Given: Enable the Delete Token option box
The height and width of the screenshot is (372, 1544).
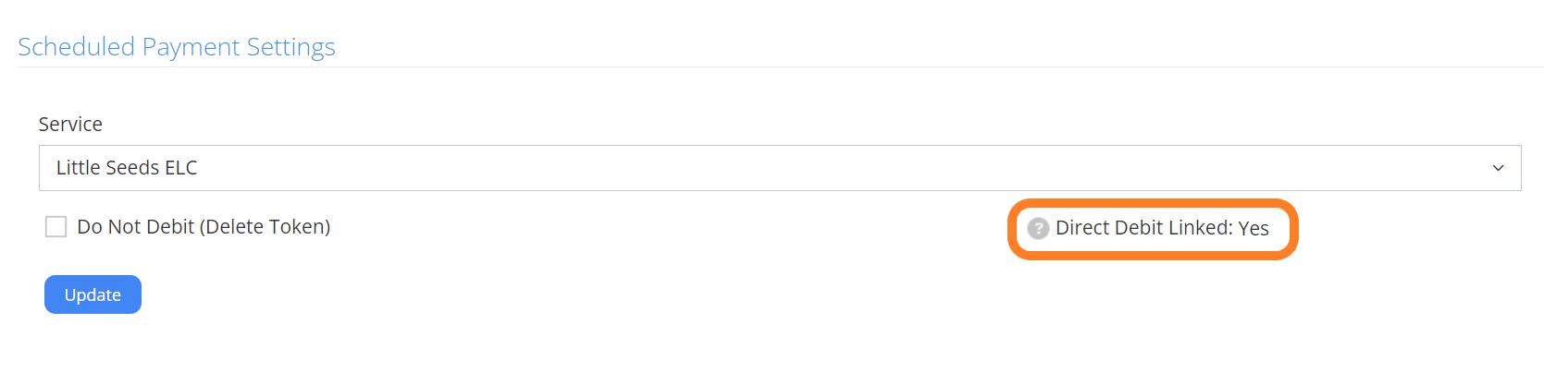Looking at the screenshot, I should [56, 227].
